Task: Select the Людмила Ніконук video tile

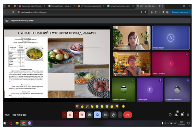Action: 132,38
